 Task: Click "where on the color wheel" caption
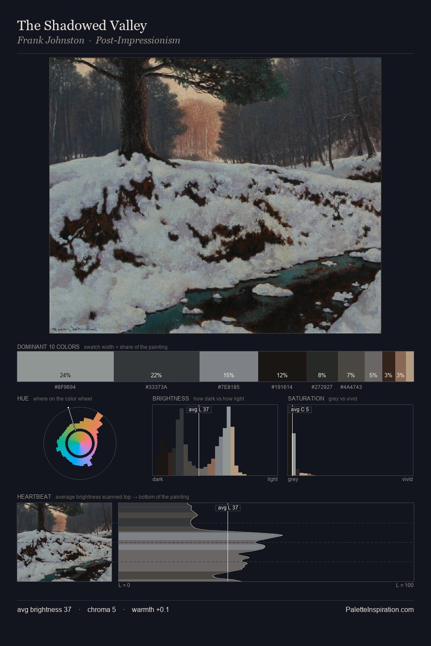coord(62,399)
